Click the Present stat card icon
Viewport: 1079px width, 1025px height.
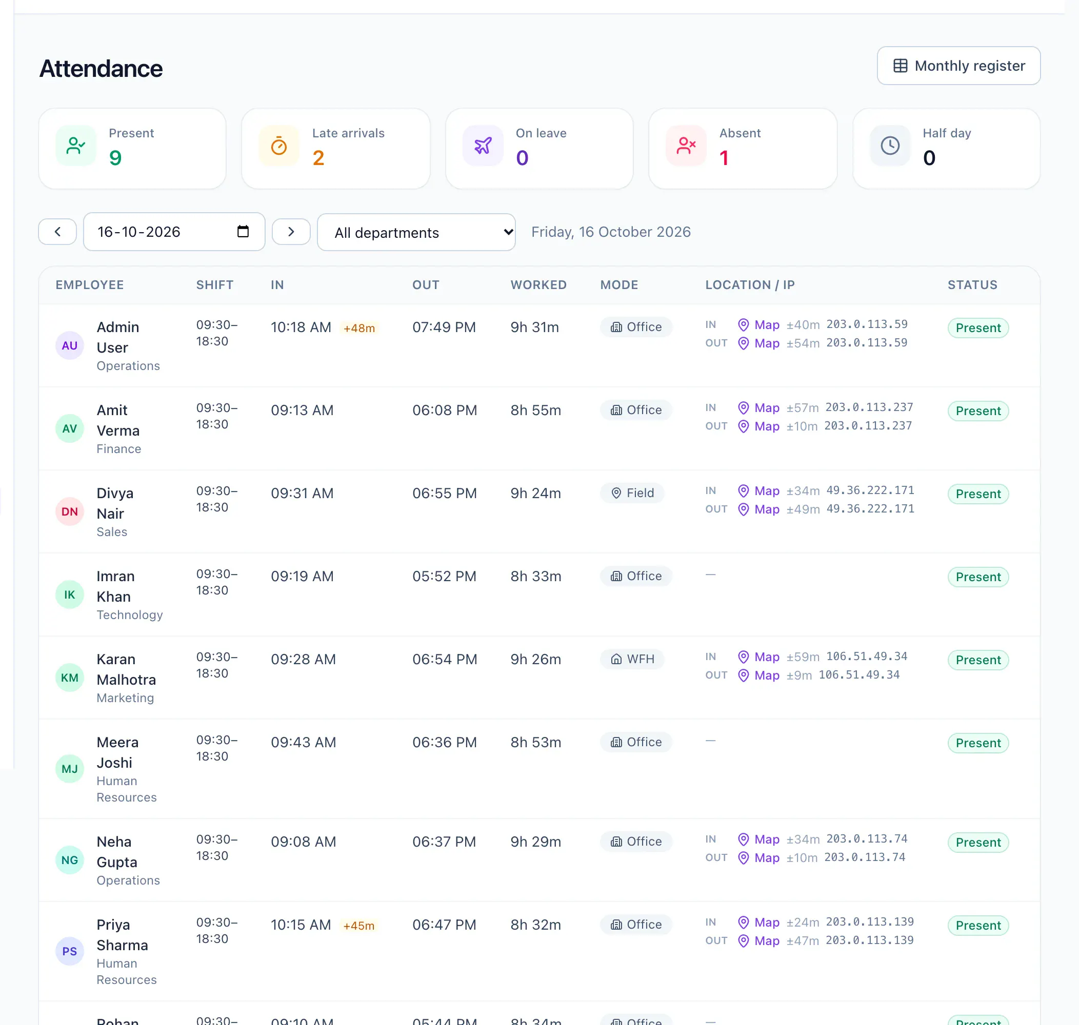tap(75, 146)
